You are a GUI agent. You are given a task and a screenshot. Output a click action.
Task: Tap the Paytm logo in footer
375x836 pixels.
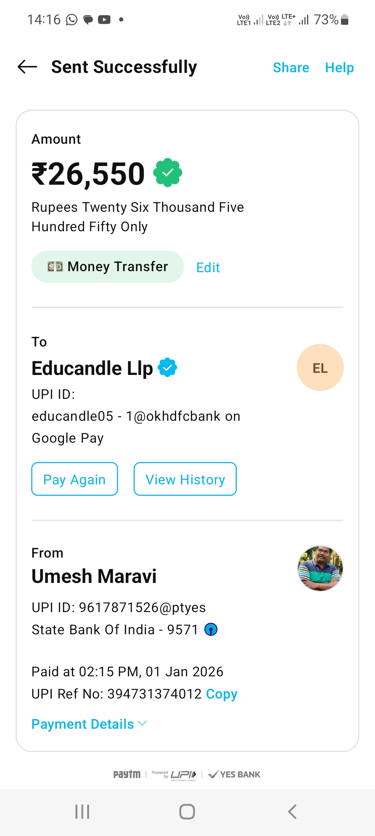[x=127, y=774]
